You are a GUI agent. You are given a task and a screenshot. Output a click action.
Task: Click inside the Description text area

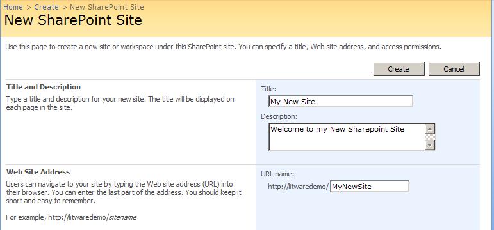[x=347, y=137]
